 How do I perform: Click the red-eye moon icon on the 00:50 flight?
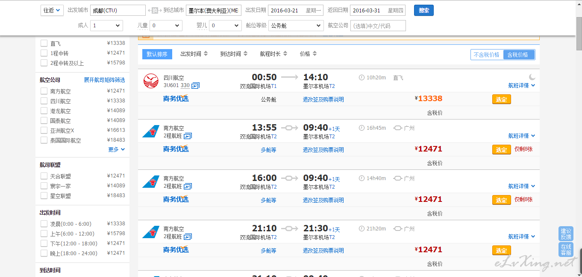coord(532,77)
